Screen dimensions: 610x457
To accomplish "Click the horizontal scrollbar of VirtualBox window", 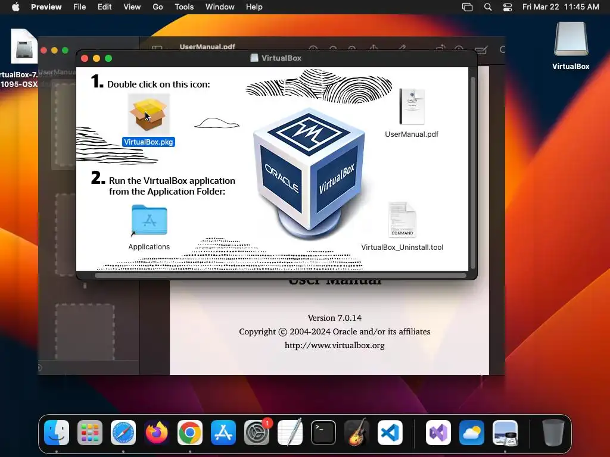I will pyautogui.click(x=281, y=276).
